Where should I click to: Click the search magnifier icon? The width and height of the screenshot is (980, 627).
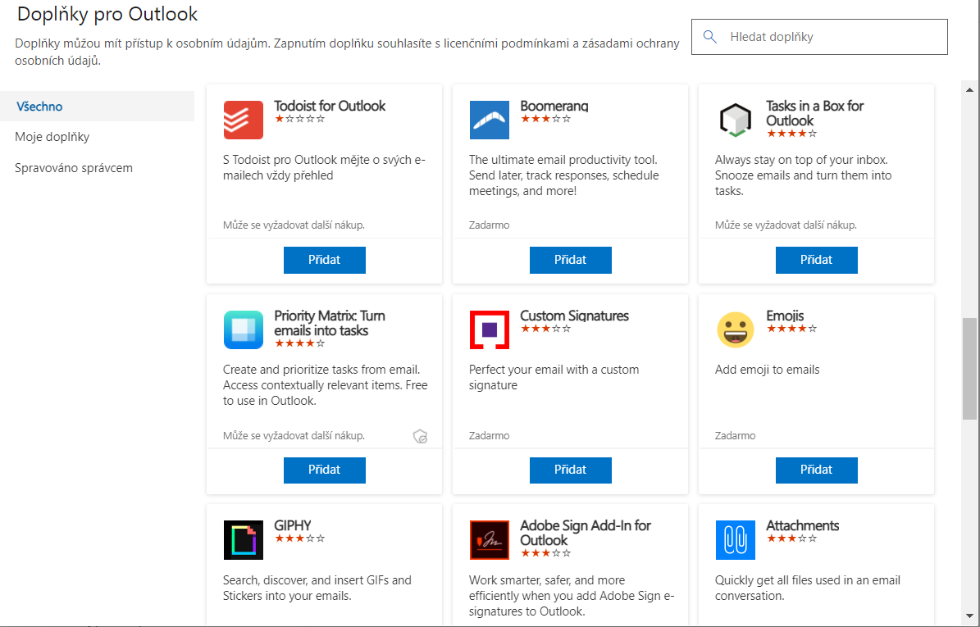pyautogui.click(x=710, y=36)
